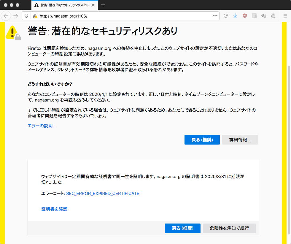This screenshot has width=291, height=244.
Task: Click the lock warning icon in address bar
Action: (35, 16)
